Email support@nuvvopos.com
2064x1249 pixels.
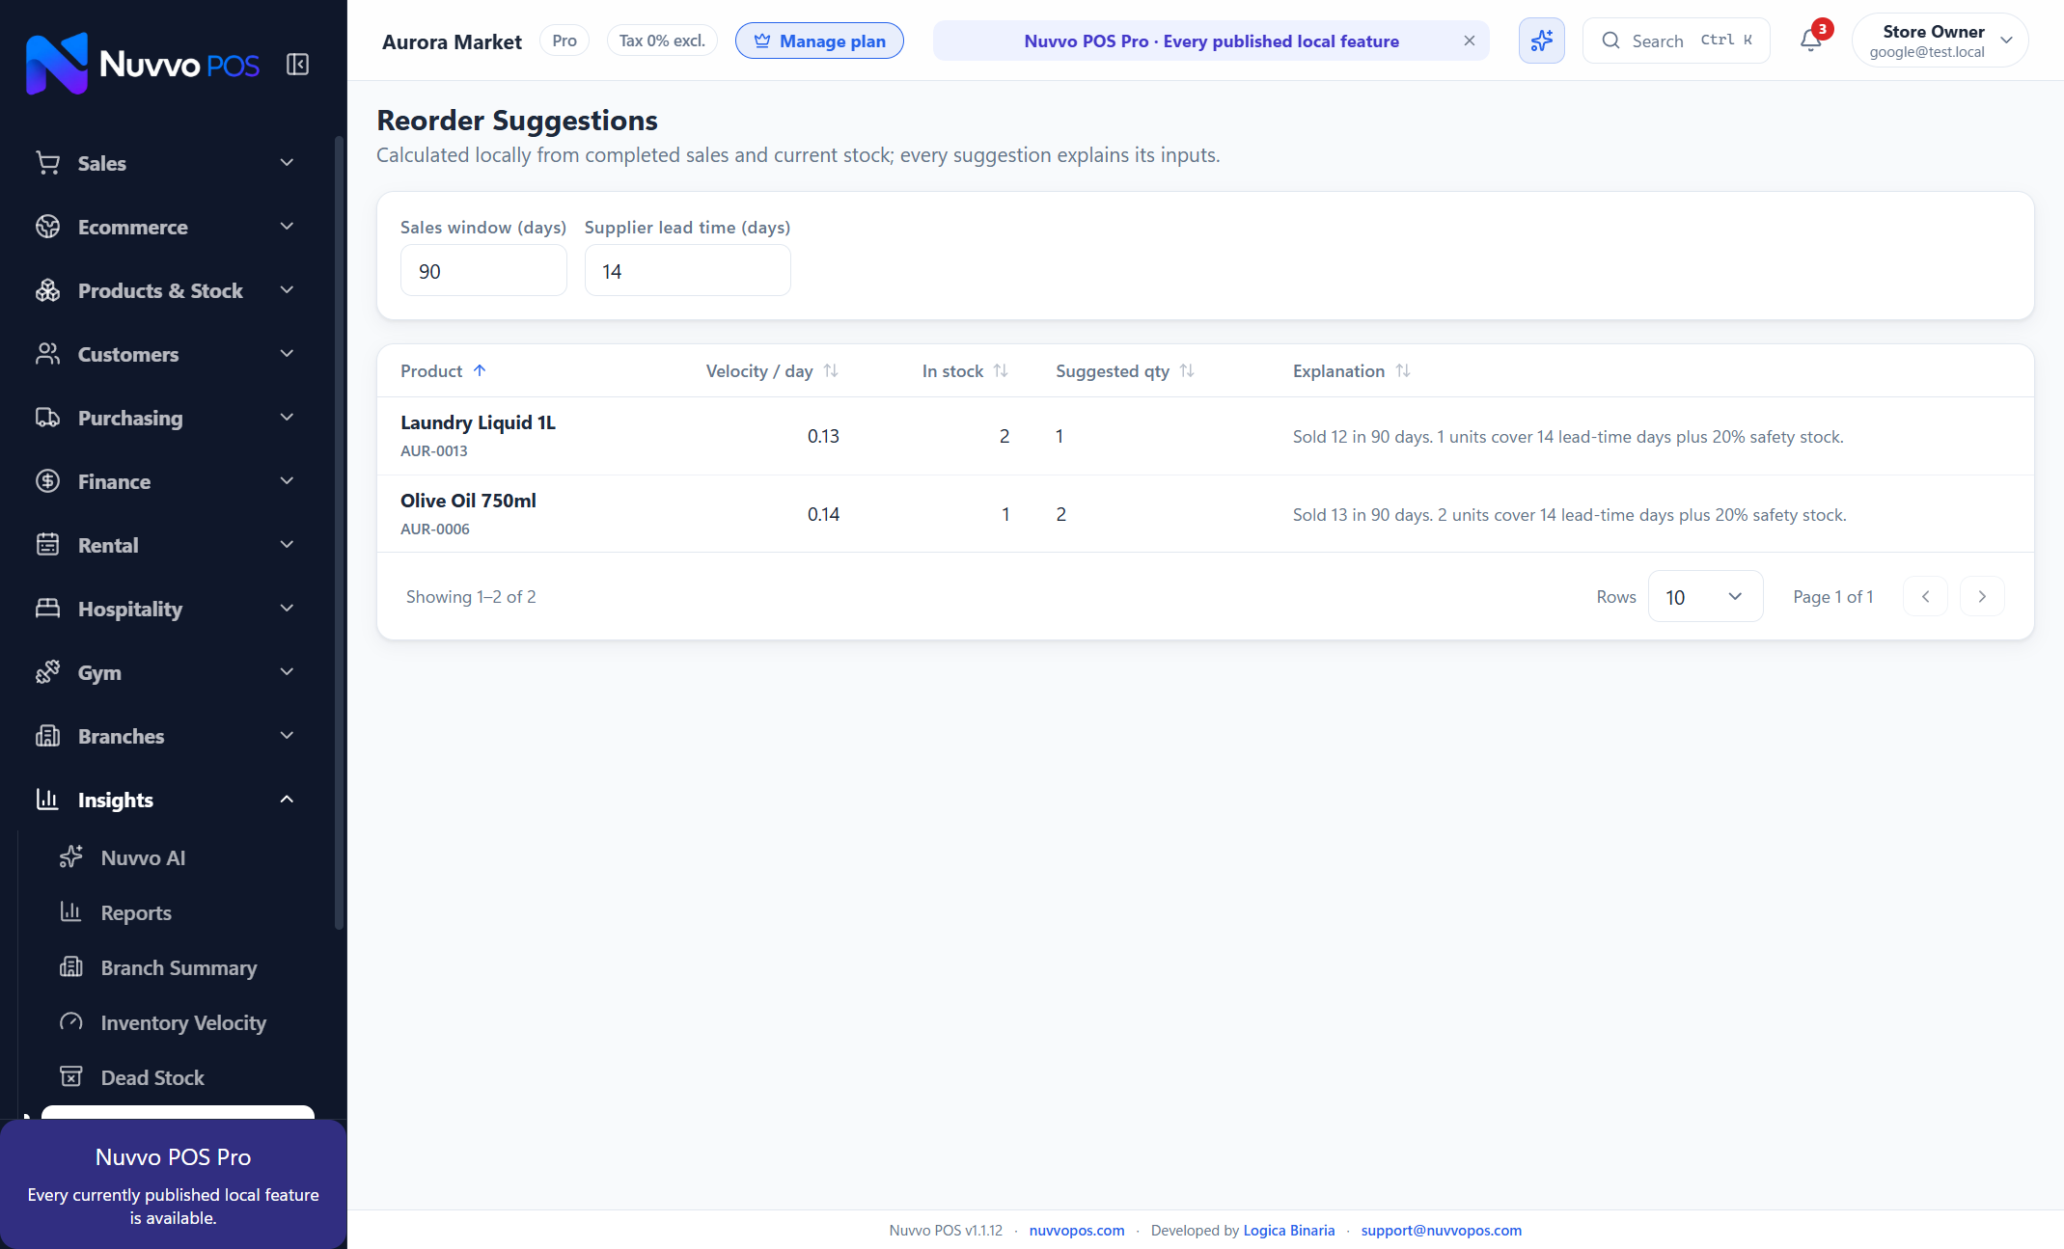coord(1442,1230)
